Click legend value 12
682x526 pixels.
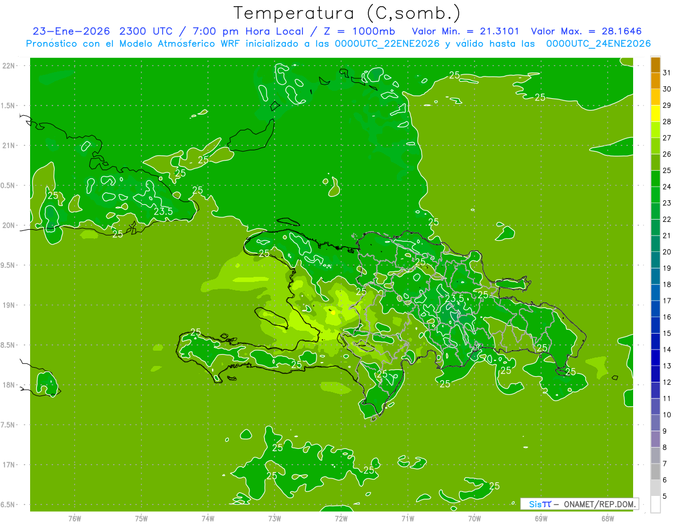click(x=667, y=382)
